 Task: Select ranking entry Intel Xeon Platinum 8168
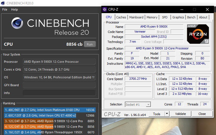click(50, 110)
